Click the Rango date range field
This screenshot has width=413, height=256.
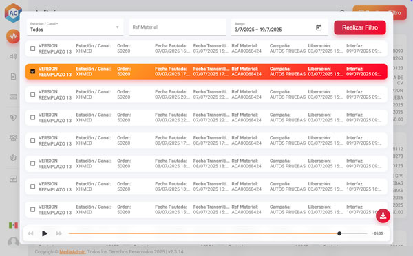[x=279, y=27]
